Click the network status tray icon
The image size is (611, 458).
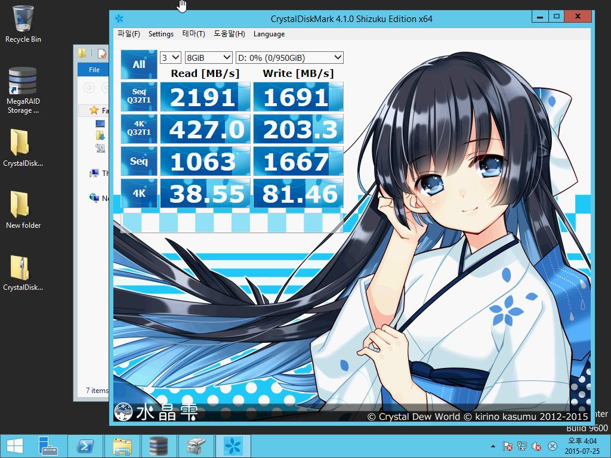coord(521,446)
